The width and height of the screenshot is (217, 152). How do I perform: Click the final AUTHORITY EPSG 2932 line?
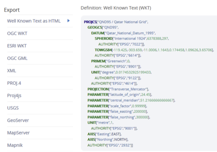[110, 145]
